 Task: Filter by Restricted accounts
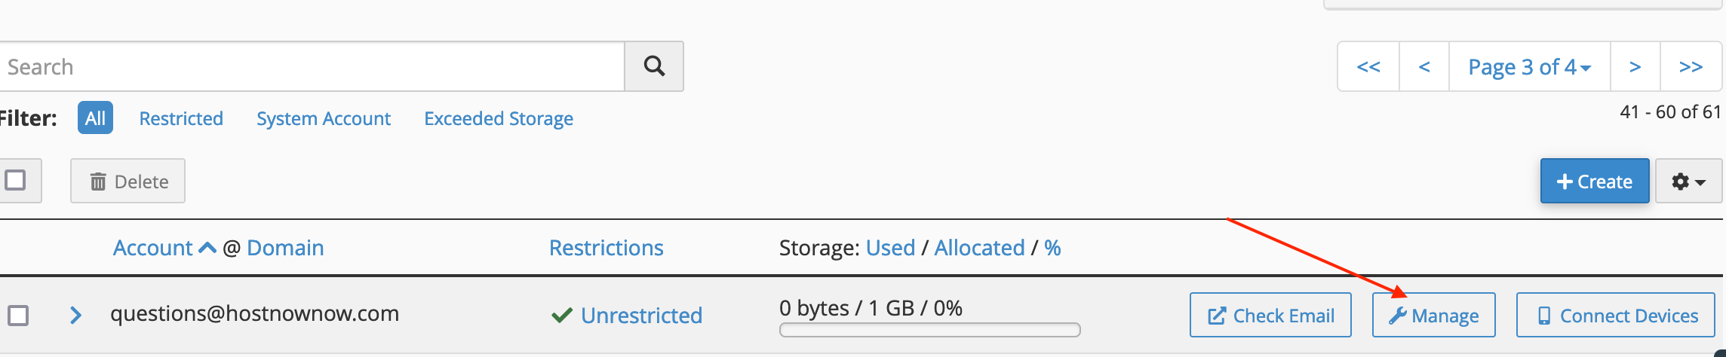(181, 118)
